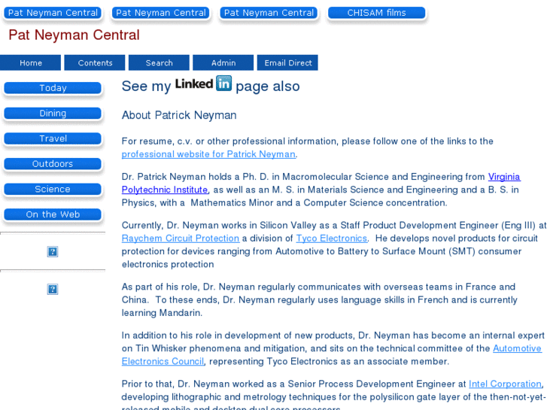Screen dimensions: 547x410
Task: Open the Today sidebar button
Action: pos(53,88)
